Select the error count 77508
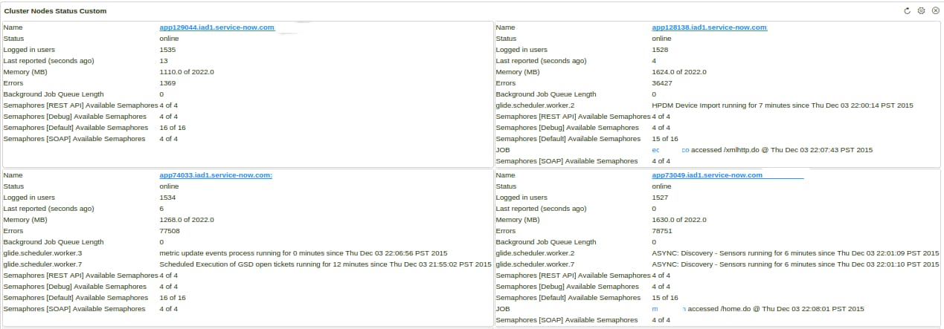Viewport: 944px width, 329px height. tap(170, 231)
